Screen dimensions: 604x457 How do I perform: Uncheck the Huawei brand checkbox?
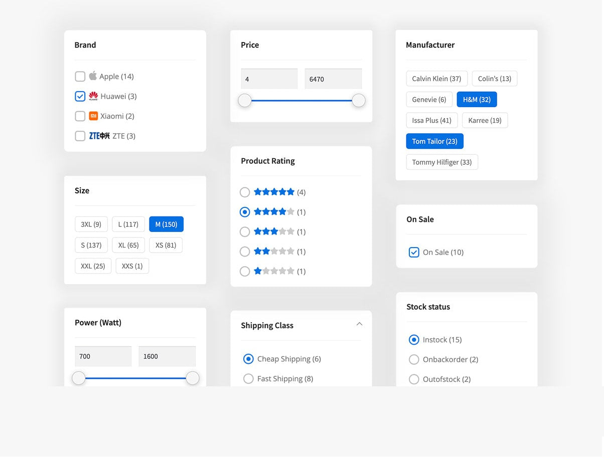[80, 96]
